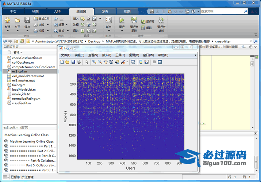Click the 前进 button
Image resolution: width=261 pixels, height=182 pixels.
[147, 28]
